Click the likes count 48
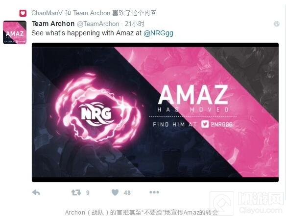Image resolution: width=286 pixels, height=218 pixels. pos(127,193)
